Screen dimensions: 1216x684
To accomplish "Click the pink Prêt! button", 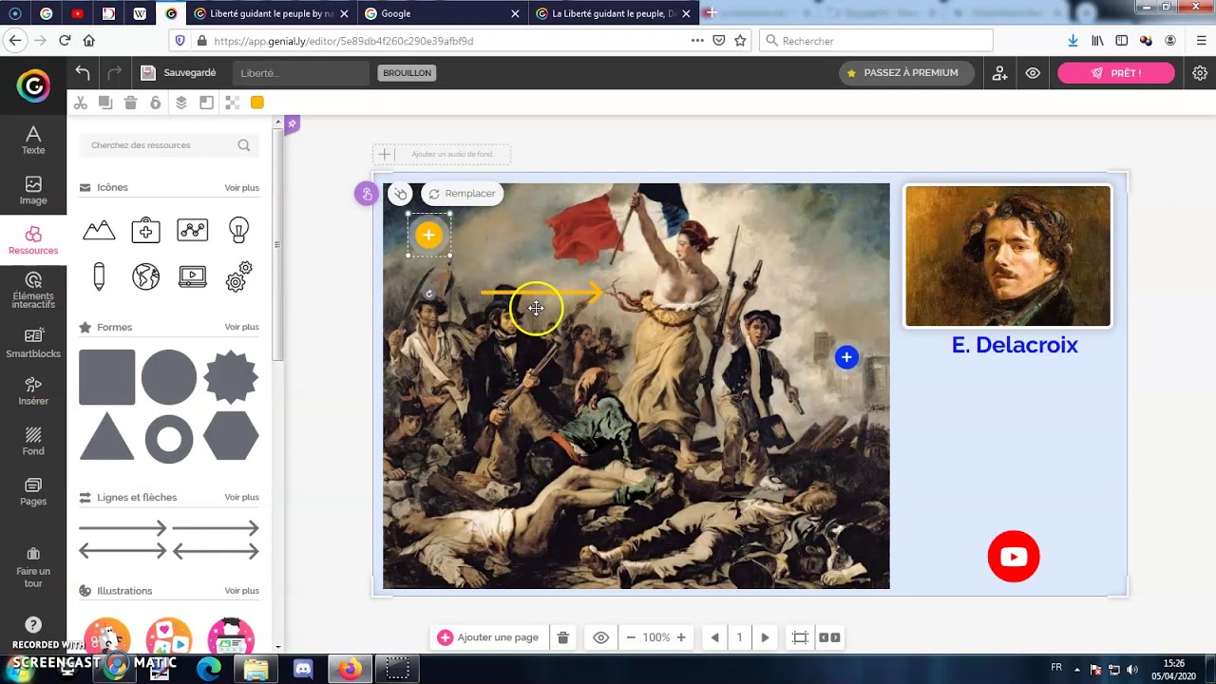I will 1116,73.
